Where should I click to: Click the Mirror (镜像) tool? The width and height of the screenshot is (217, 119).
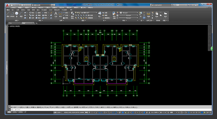pos(38,15)
